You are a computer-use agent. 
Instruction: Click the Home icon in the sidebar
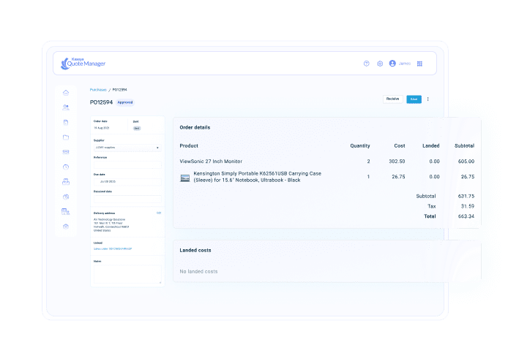pyautogui.click(x=66, y=92)
